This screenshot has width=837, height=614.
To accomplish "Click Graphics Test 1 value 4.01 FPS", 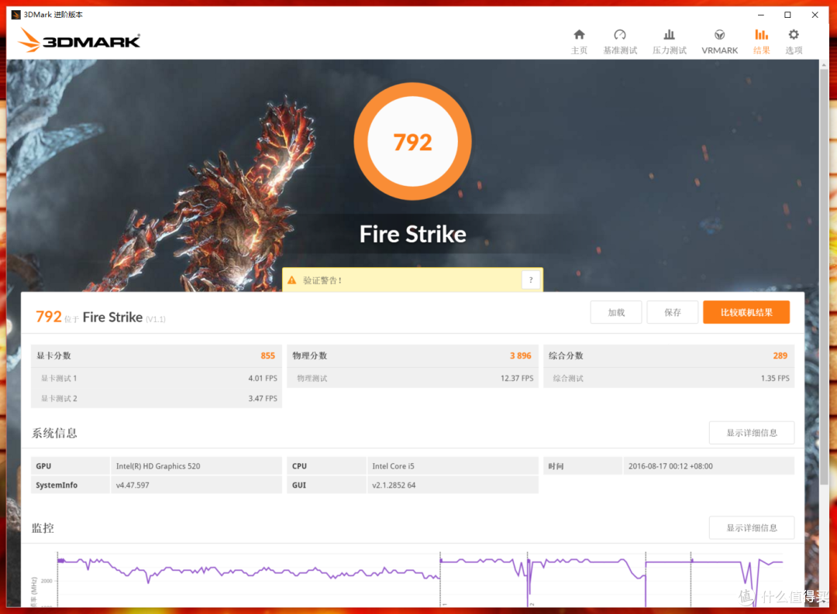I will tap(263, 378).
